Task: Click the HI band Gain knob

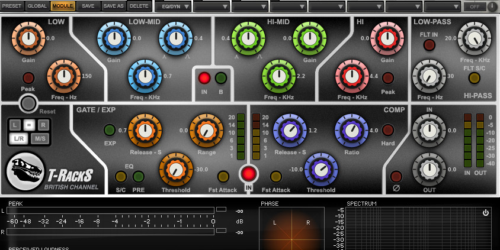Action: click(x=387, y=38)
